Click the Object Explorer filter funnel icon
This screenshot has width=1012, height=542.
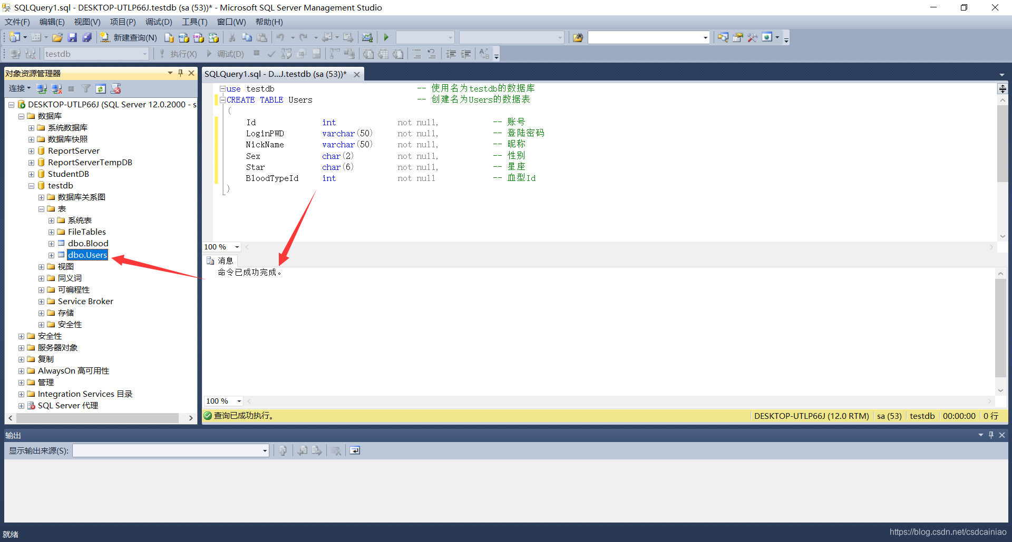86,88
